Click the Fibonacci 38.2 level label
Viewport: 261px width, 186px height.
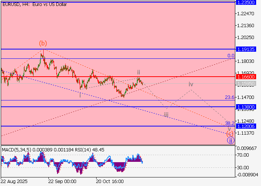229,123
